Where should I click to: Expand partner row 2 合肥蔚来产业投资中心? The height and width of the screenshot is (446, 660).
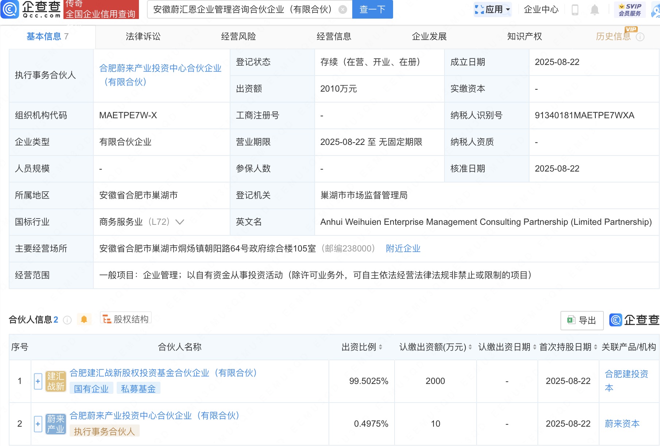click(x=38, y=424)
